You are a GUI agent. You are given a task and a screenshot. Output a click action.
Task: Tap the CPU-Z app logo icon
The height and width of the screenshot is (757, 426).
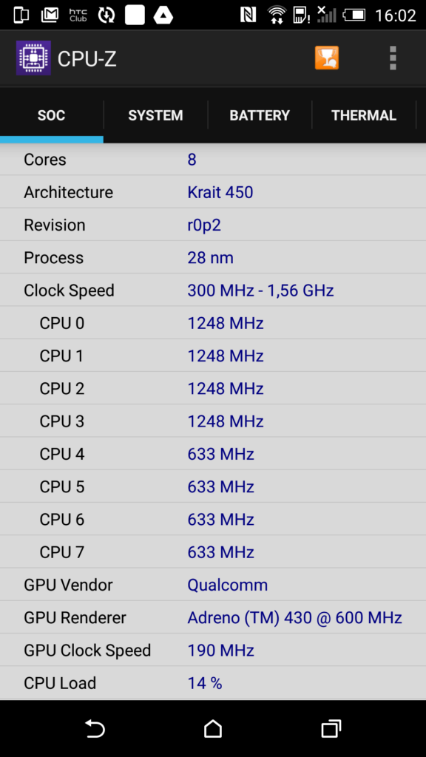pos(33,58)
